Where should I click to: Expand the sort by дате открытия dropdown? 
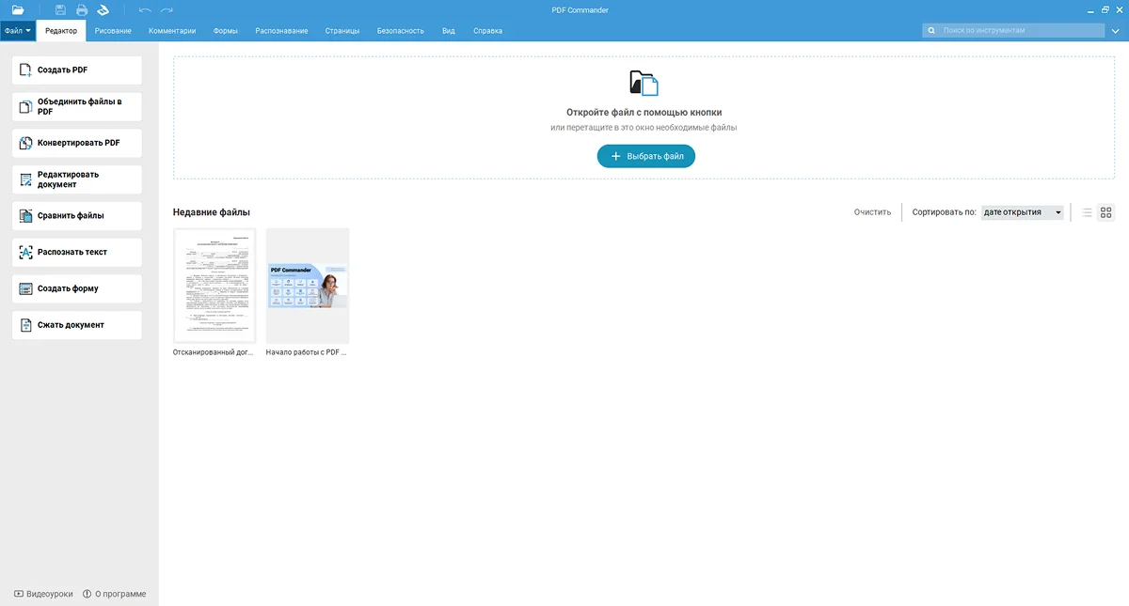[1022, 212]
